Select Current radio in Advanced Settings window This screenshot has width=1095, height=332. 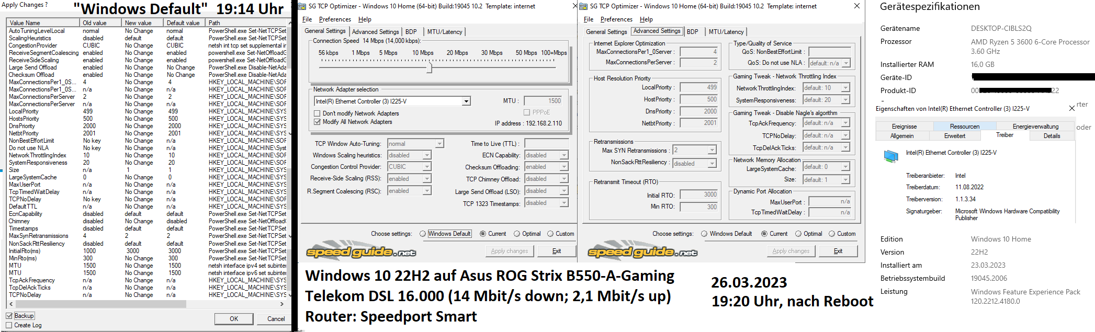click(x=764, y=234)
